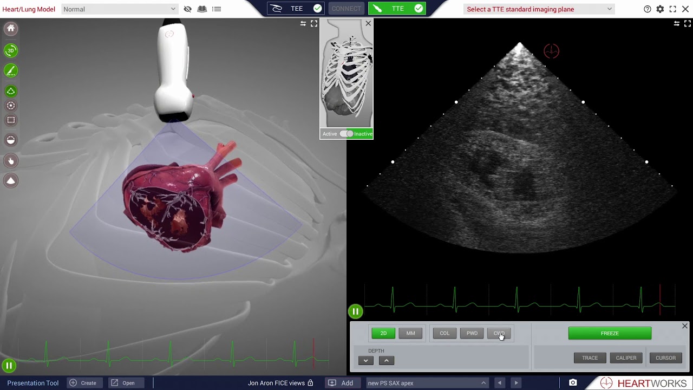
Task: Expand the ultrasound view to fullscreen
Action: pos(688,24)
